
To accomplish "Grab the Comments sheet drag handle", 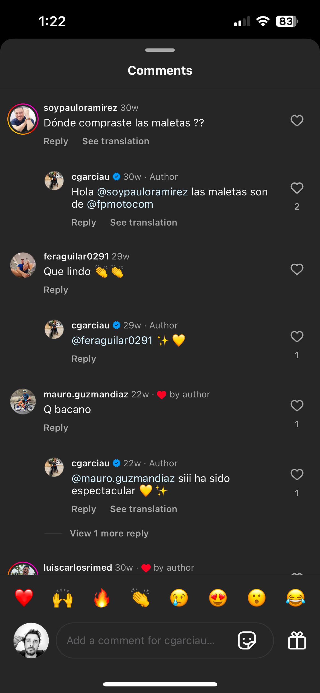I will [x=160, y=50].
